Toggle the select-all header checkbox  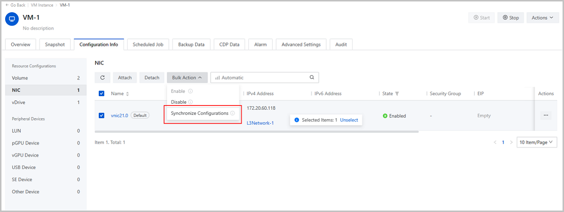[x=102, y=94]
